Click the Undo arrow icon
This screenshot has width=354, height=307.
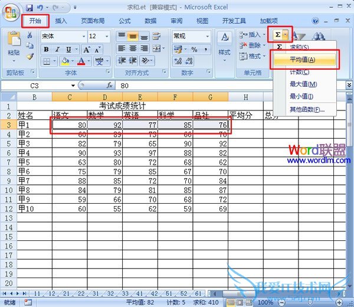(40, 8)
